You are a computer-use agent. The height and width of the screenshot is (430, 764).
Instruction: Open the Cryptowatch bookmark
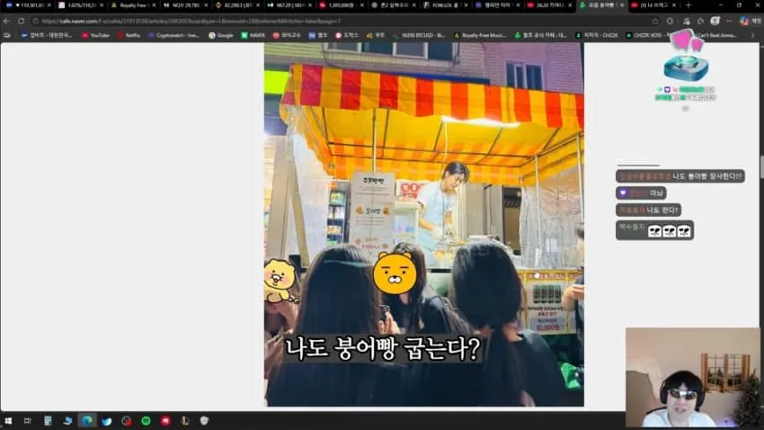click(174, 35)
